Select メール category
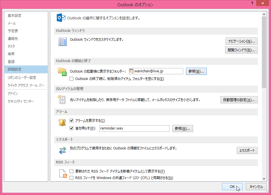Screen dimensions: 271x195 point(26,23)
